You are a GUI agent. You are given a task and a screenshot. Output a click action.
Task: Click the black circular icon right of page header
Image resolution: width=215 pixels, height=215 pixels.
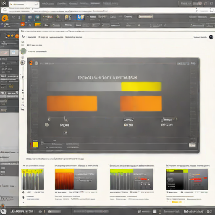tap(211, 37)
